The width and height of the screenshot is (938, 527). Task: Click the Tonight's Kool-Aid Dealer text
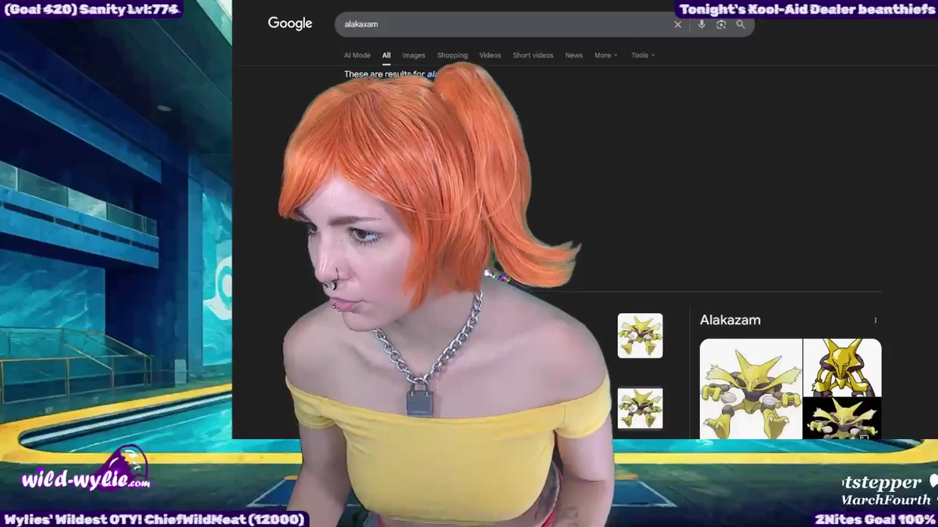807,9
